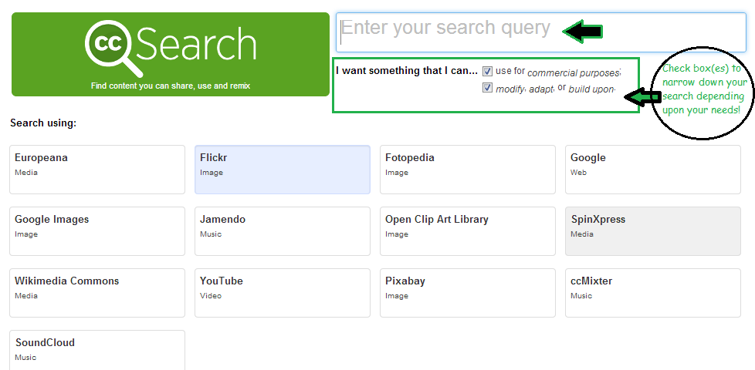Choose Europeana as the search source
755x370 pixels.
tap(97, 170)
